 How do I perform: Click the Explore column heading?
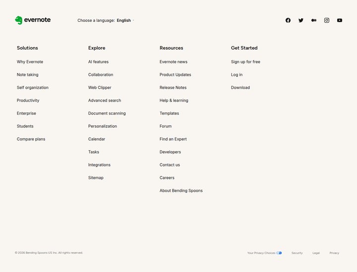[97, 48]
